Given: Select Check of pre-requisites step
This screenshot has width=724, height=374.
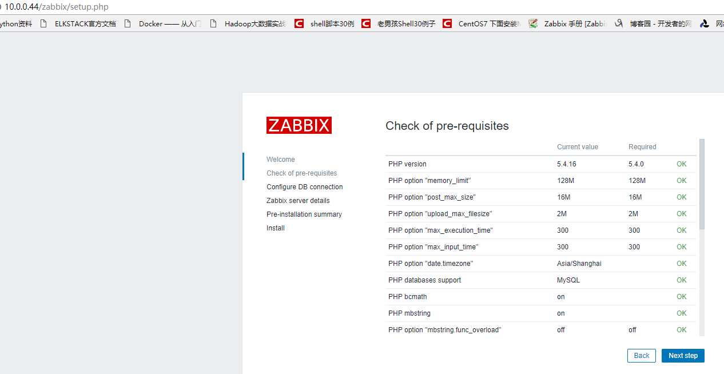Looking at the screenshot, I should (302, 173).
